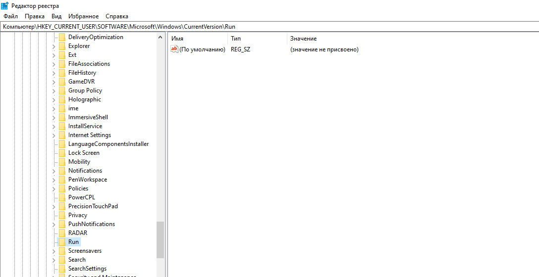Open the Справка menu
The width and height of the screenshot is (539, 277).
tap(117, 16)
